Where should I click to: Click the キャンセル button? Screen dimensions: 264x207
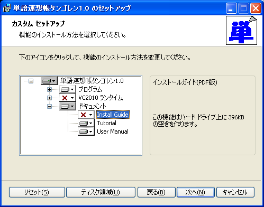pos(235,192)
